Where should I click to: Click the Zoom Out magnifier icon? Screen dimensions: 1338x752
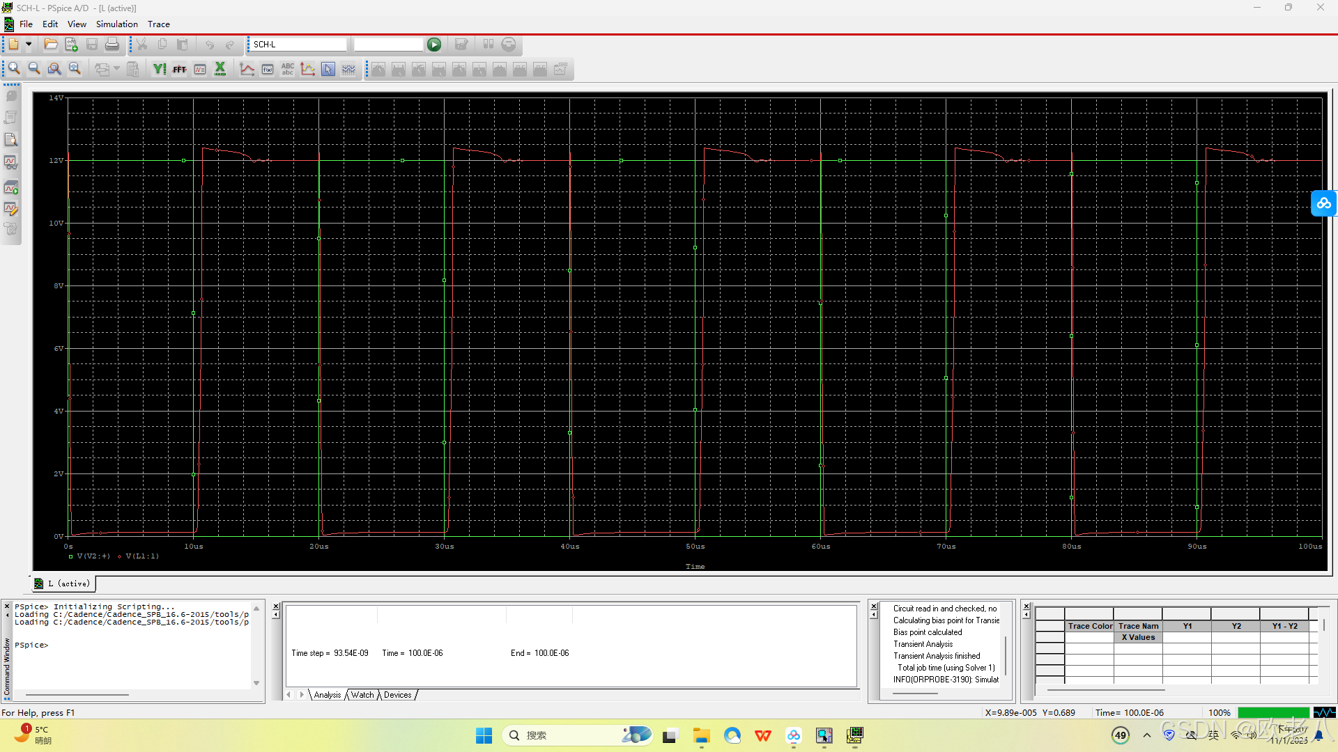(34, 69)
